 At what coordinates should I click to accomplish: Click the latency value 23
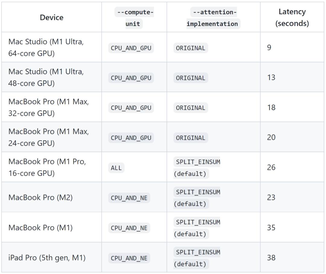pyautogui.click(x=271, y=197)
